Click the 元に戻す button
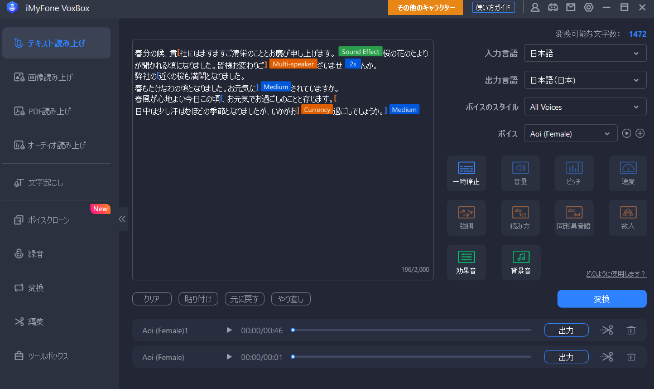The image size is (654, 389). tap(244, 299)
